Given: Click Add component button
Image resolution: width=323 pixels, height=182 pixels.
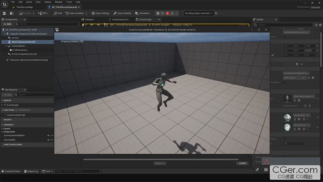Looking at the screenshot, I should click(x=7, y=24).
